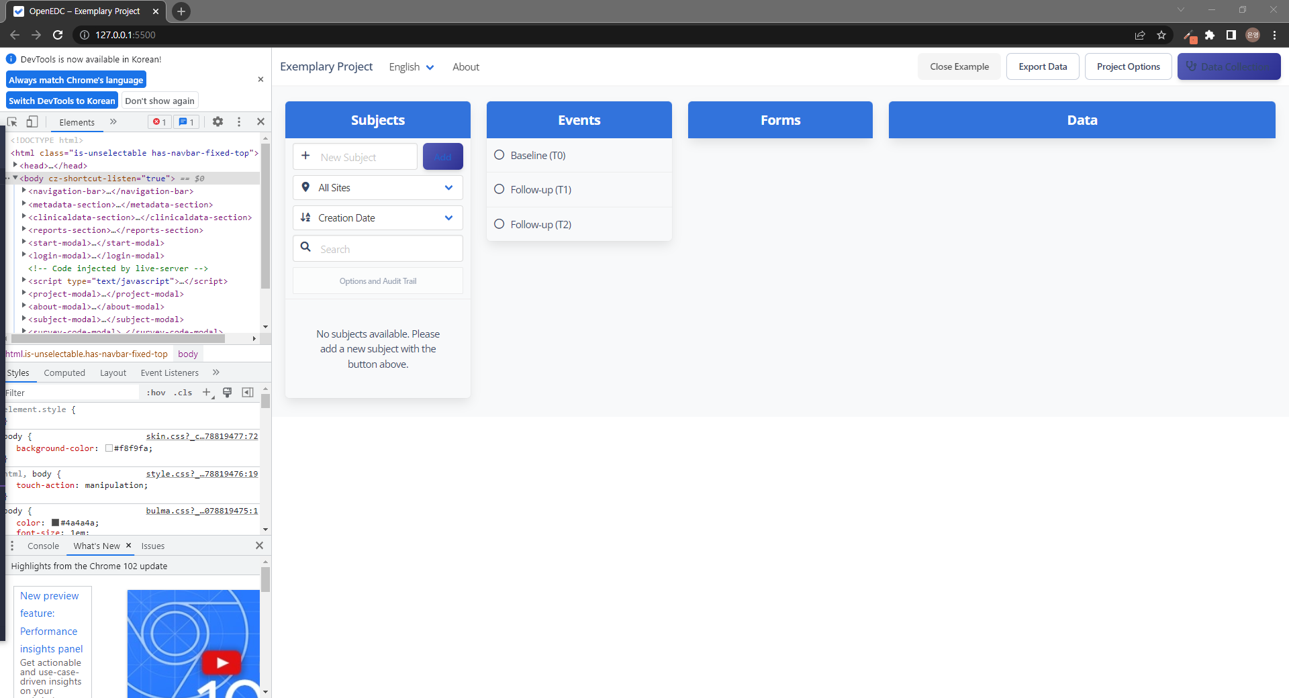Click the search magnifier icon in Subjects
This screenshot has height=698, width=1289.
(305, 247)
